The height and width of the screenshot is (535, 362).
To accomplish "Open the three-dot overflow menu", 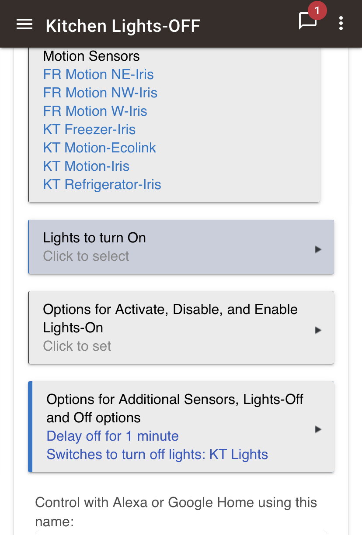I will click(341, 24).
